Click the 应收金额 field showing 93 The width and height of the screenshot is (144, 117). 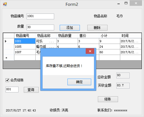123,76
